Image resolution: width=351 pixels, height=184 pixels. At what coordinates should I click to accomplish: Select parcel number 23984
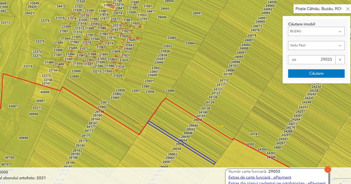pyautogui.click(x=190, y=43)
